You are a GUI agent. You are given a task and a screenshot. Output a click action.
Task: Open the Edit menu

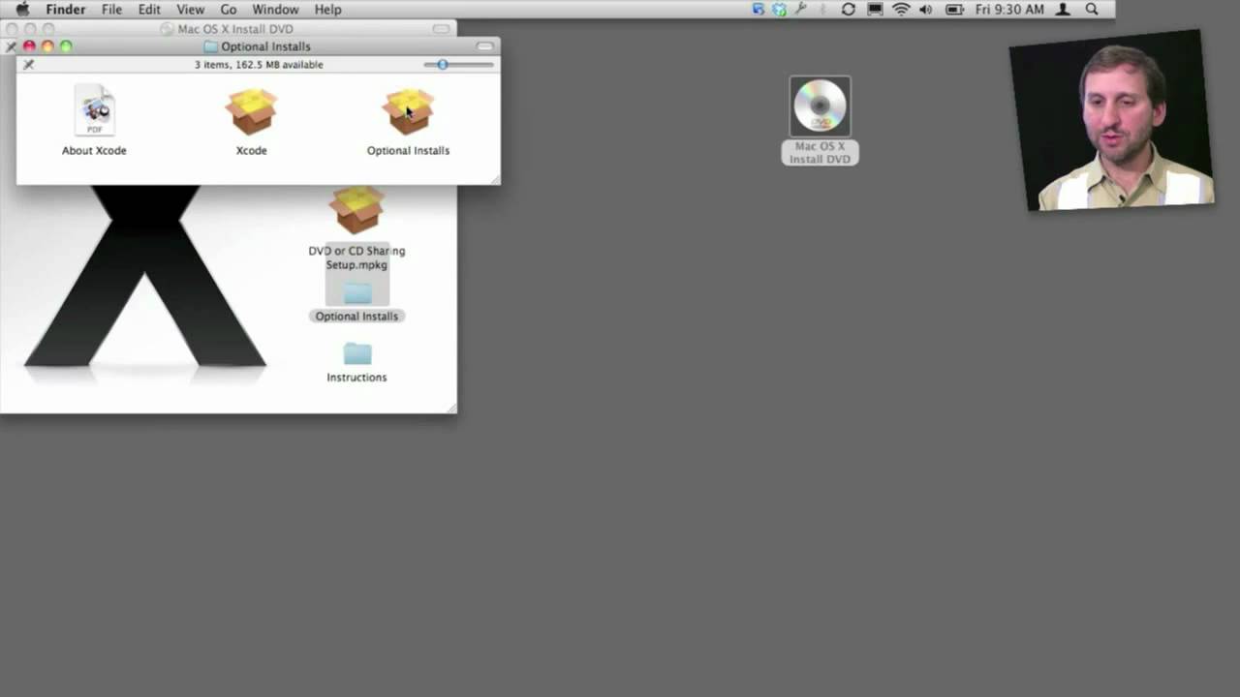coord(149,10)
